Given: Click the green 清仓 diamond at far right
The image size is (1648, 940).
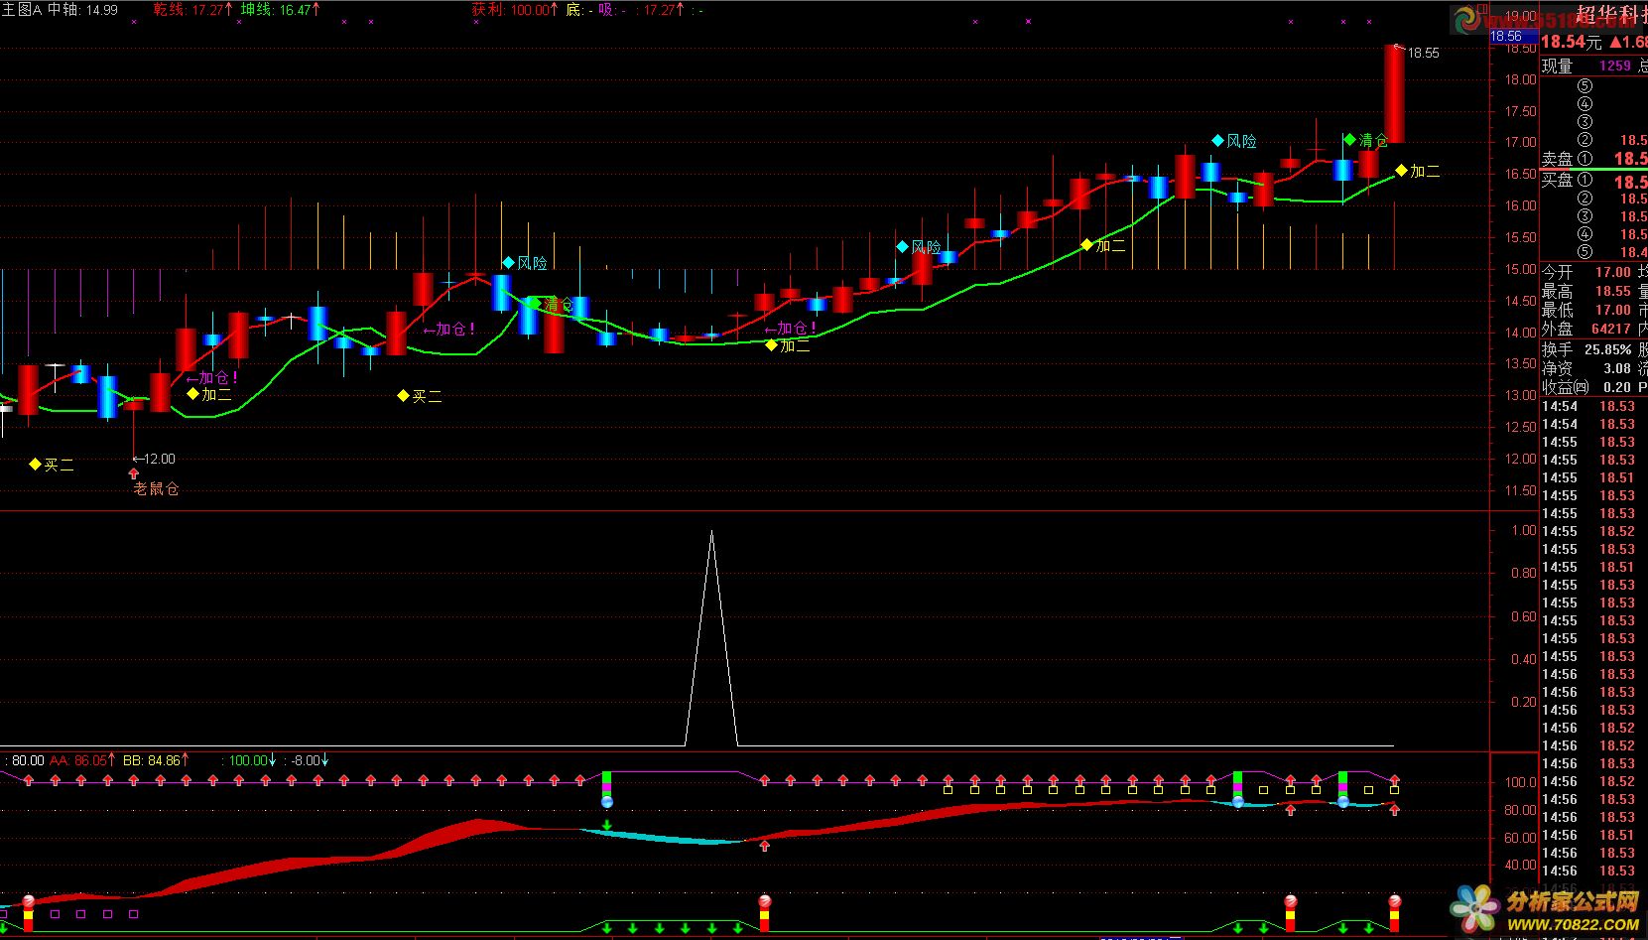Looking at the screenshot, I should pos(1349,140).
